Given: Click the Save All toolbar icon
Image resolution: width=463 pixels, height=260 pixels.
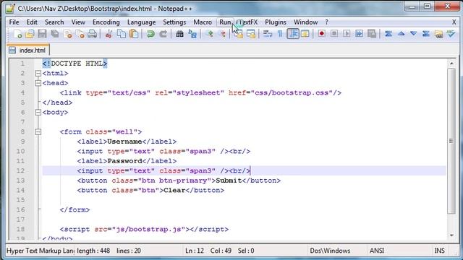Looking at the screenshot, I should pos(55,34).
